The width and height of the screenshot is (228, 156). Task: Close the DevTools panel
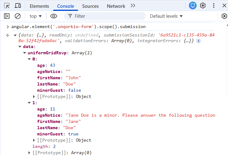[224, 6]
